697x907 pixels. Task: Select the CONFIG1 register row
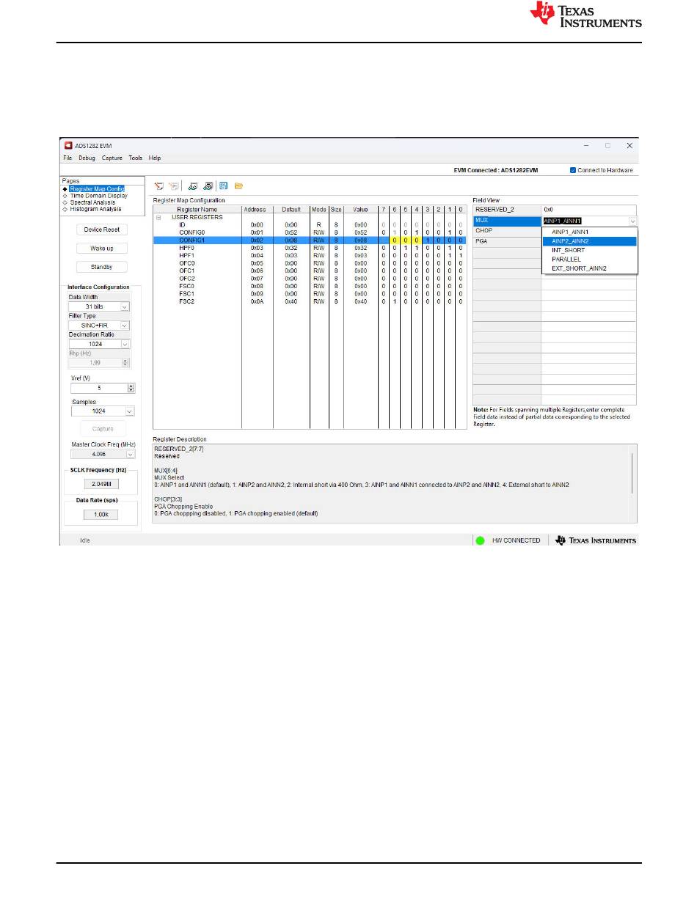pos(310,239)
